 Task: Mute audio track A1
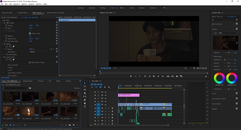[106, 108]
